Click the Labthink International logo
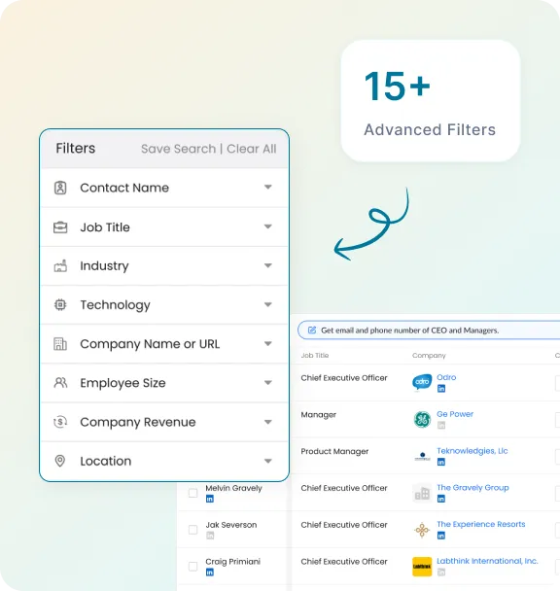 (x=422, y=567)
